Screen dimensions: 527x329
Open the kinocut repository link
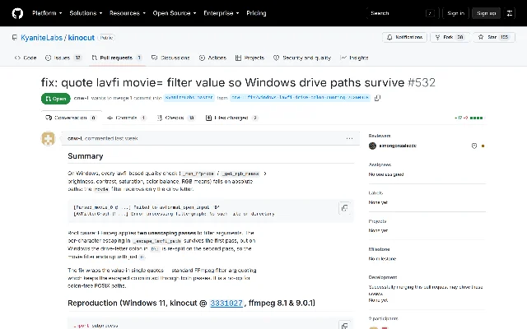click(82, 38)
